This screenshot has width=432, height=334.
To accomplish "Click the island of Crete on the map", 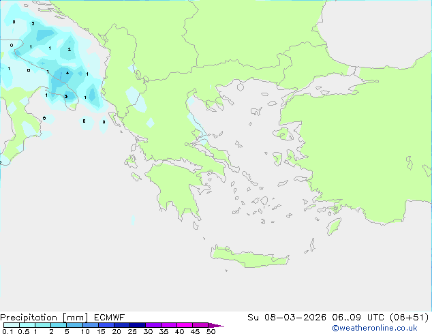I will (x=249, y=257).
